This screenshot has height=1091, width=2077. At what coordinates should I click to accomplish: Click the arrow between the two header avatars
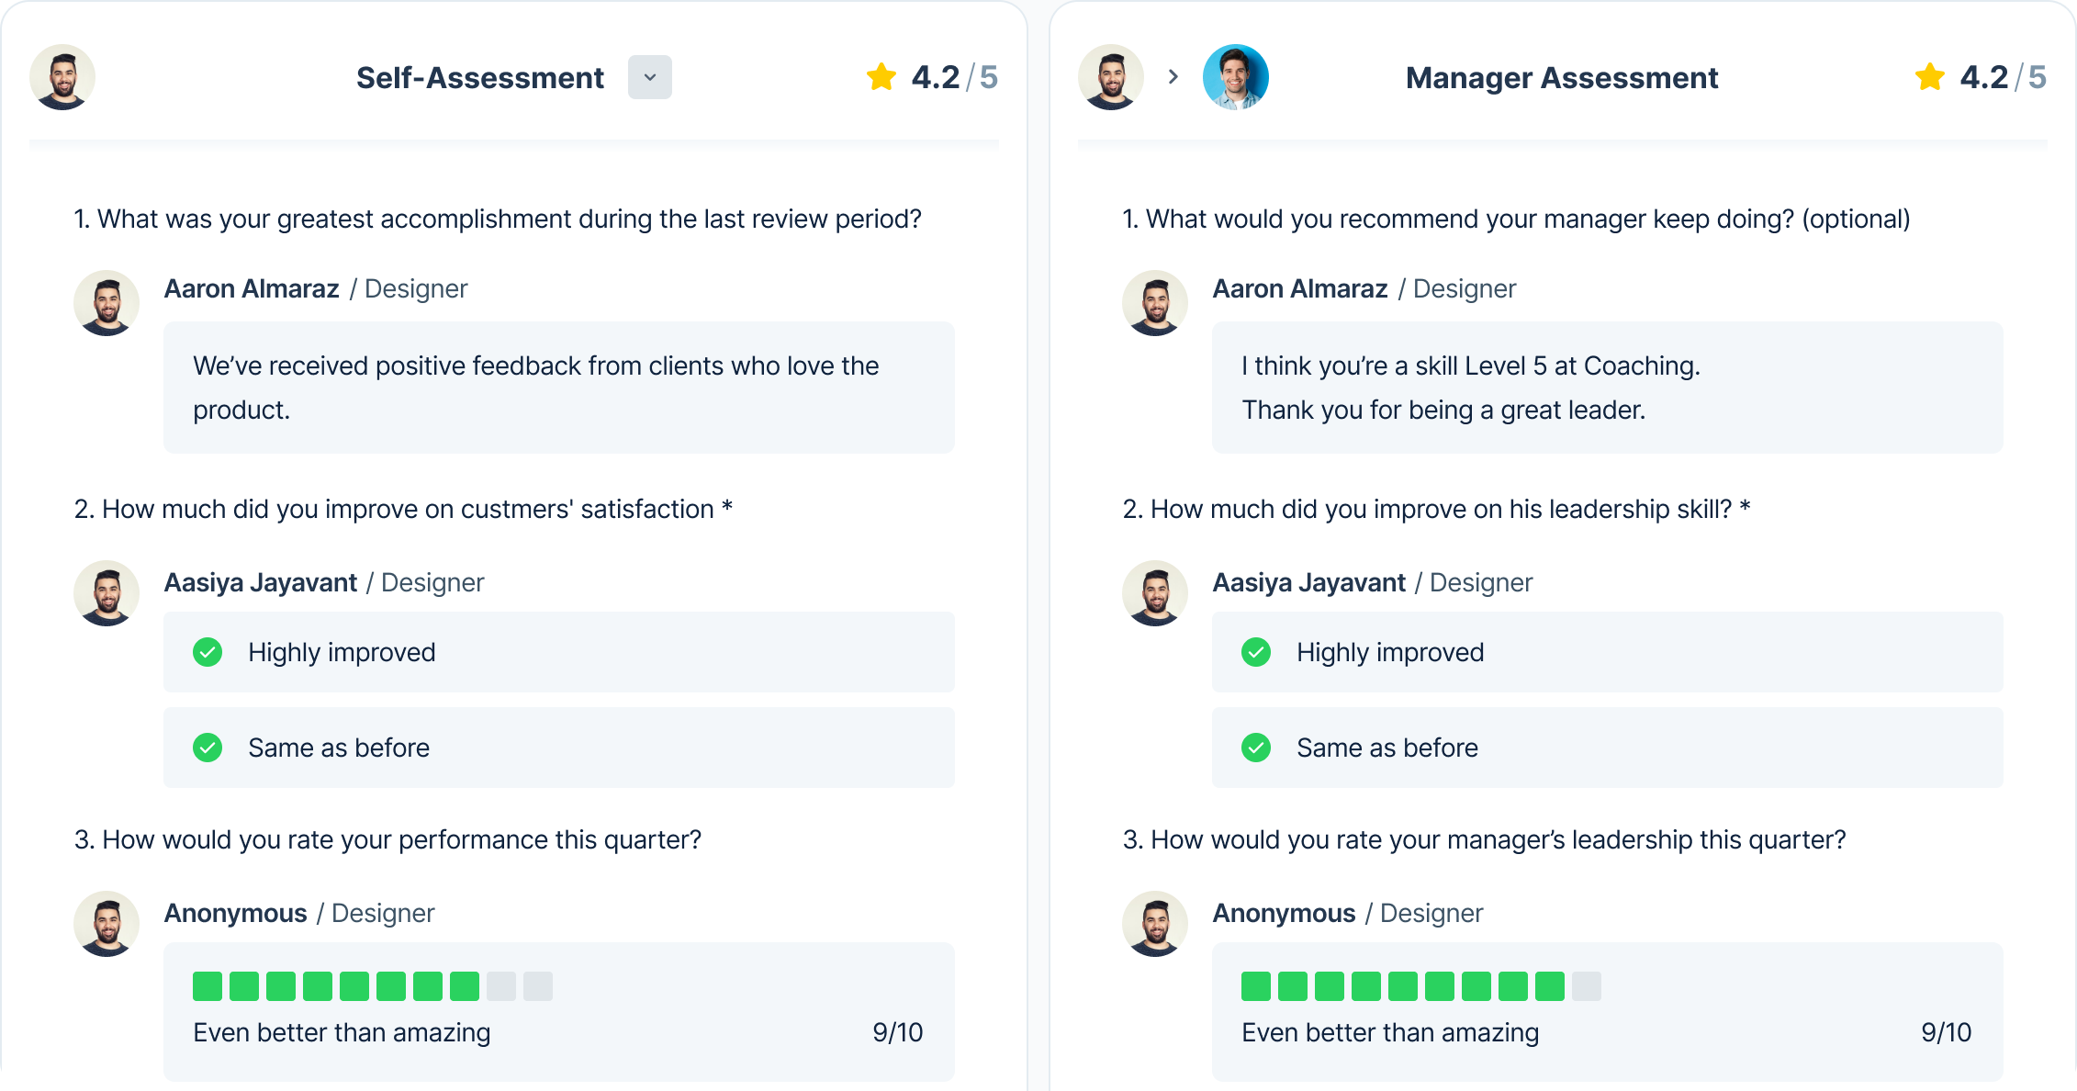point(1173,77)
